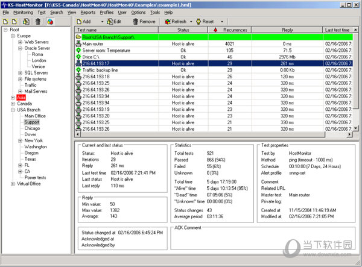The width and height of the screenshot is (362, 267).
Task: Select the Venice tree item
Action: [38, 67]
